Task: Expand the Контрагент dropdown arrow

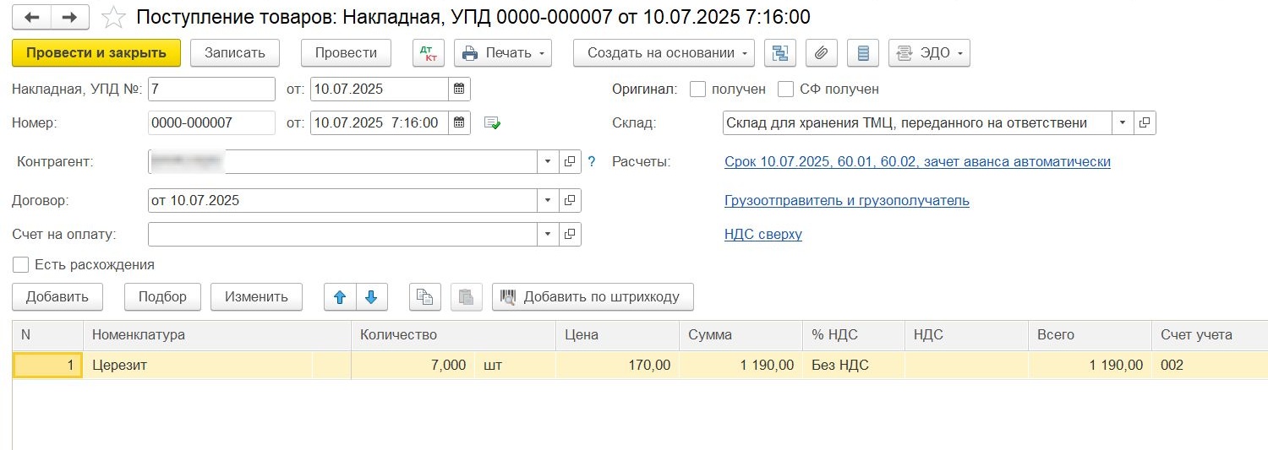Action: point(548,161)
